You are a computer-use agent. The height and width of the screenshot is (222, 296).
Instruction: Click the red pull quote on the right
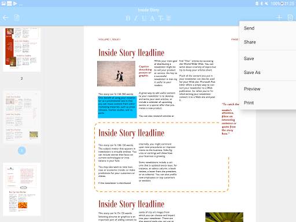230,119
